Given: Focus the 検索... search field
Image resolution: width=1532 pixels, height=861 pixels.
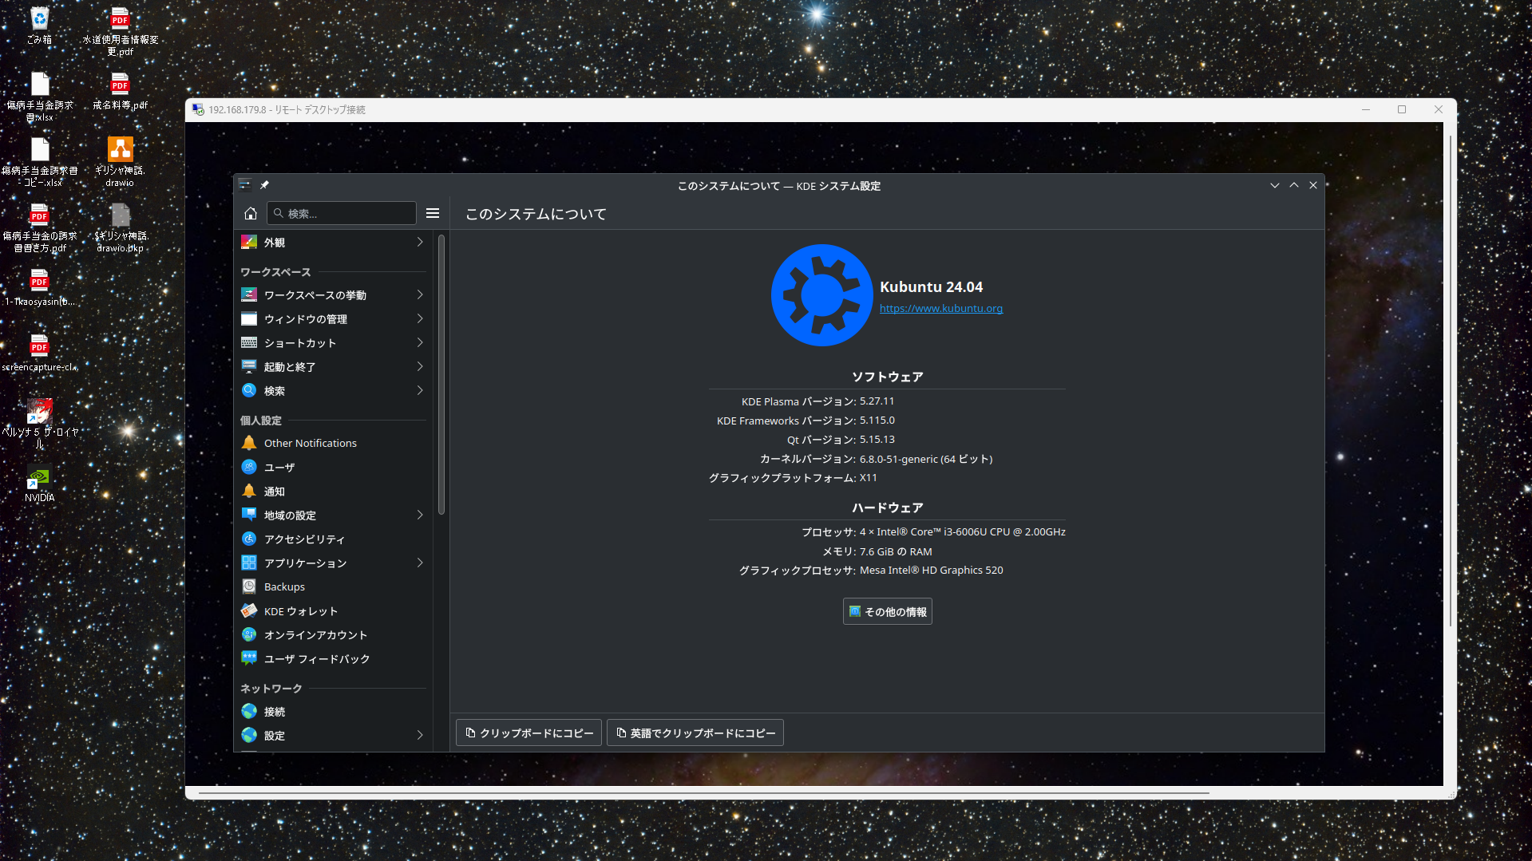Looking at the screenshot, I should 342,213.
